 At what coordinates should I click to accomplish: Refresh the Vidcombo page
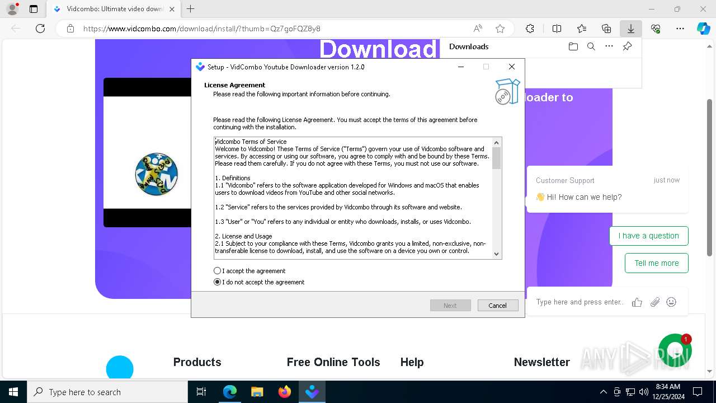[x=40, y=29]
